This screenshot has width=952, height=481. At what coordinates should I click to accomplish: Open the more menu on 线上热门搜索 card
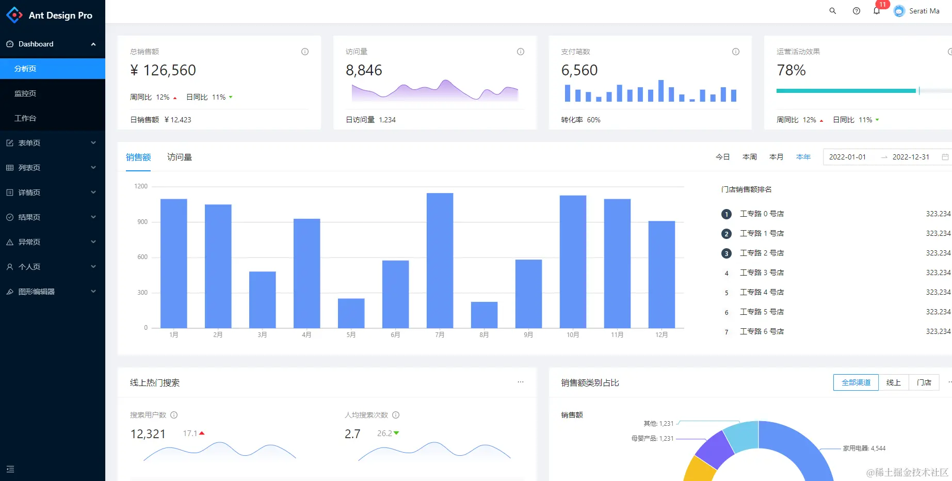[521, 382]
